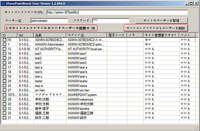Click the HANXIN\福田三郎 login cell
Image resolution: width=200 pixels, height=131 pixels.
click(86, 113)
